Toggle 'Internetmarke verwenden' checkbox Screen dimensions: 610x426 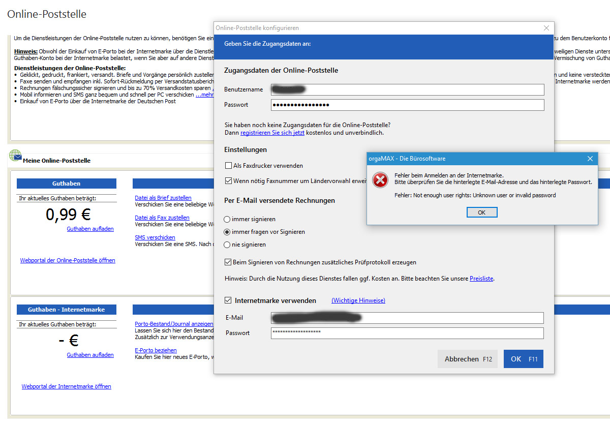click(x=228, y=300)
